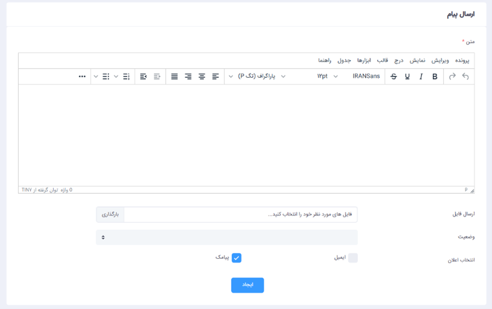This screenshot has width=492, height=309.
Task: Check the ایمیل notification checkbox
Action: pos(353,258)
